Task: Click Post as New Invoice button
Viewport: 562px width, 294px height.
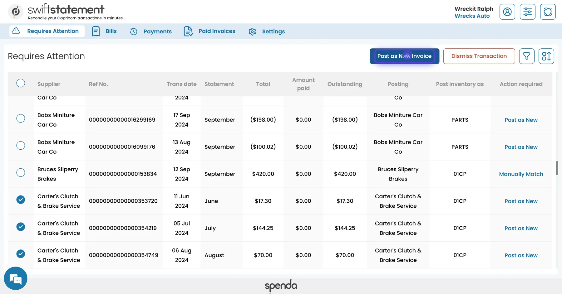Action: pos(404,56)
